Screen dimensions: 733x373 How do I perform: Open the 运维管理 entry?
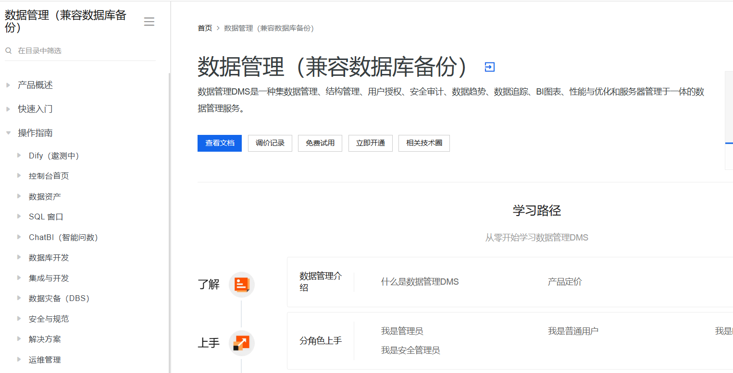point(45,360)
